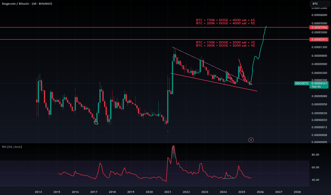Click 0.00000800 on the price scale
This screenshot has height=195, width=331.
click(319, 56)
